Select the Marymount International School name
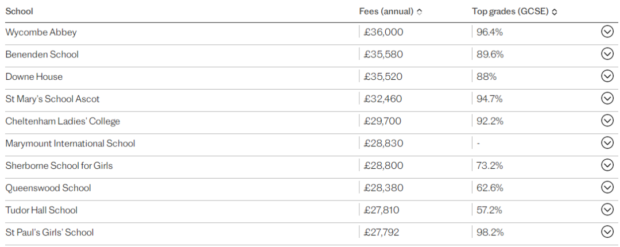 click(70, 143)
